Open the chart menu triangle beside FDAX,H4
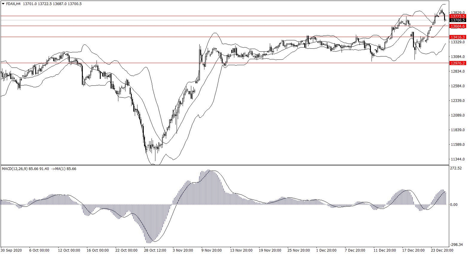468x254 pixels. [3, 4]
